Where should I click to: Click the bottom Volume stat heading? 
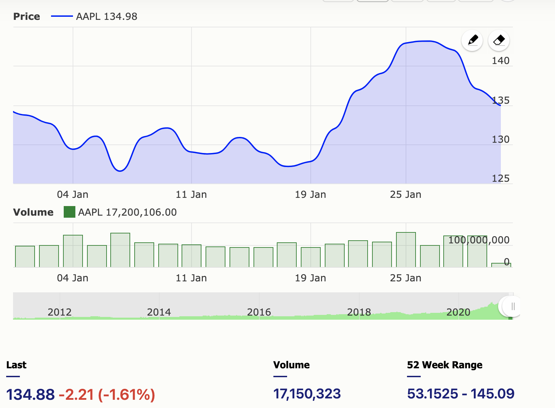tap(292, 365)
